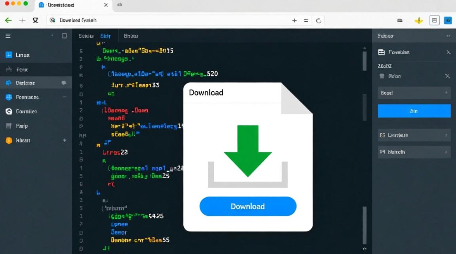Image resolution: width=456 pixels, height=254 pixels.
Task: Dismiss the Formbox panel using its X
Action: [448, 52]
